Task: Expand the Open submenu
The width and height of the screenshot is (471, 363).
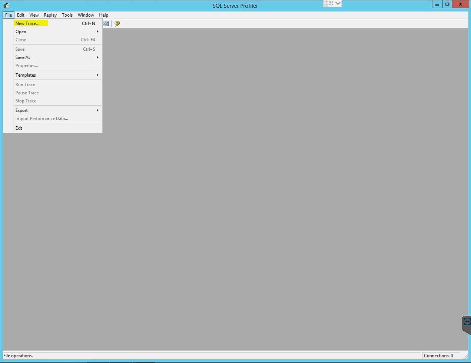Action: pyautogui.click(x=58, y=31)
